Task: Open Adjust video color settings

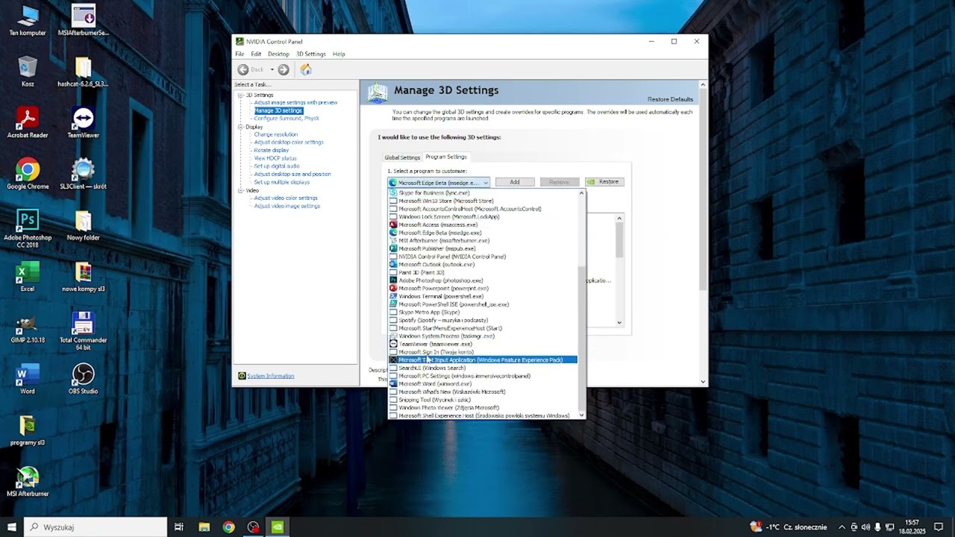Action: (x=286, y=198)
